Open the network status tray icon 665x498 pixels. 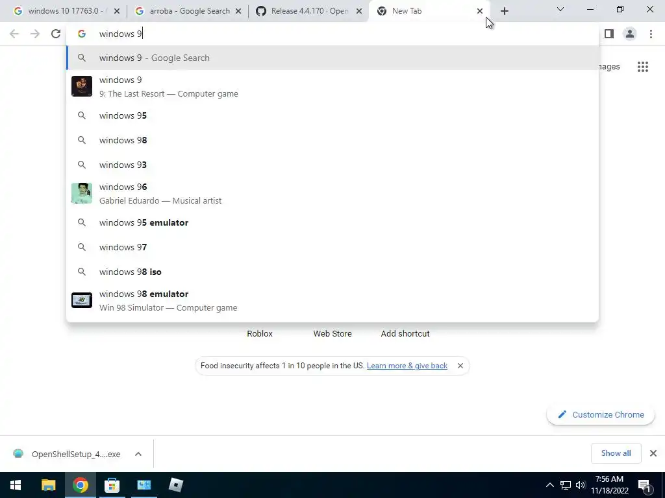(566, 485)
